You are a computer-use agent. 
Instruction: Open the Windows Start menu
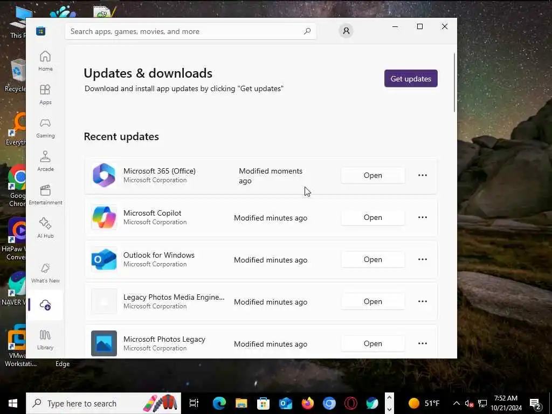tap(13, 403)
